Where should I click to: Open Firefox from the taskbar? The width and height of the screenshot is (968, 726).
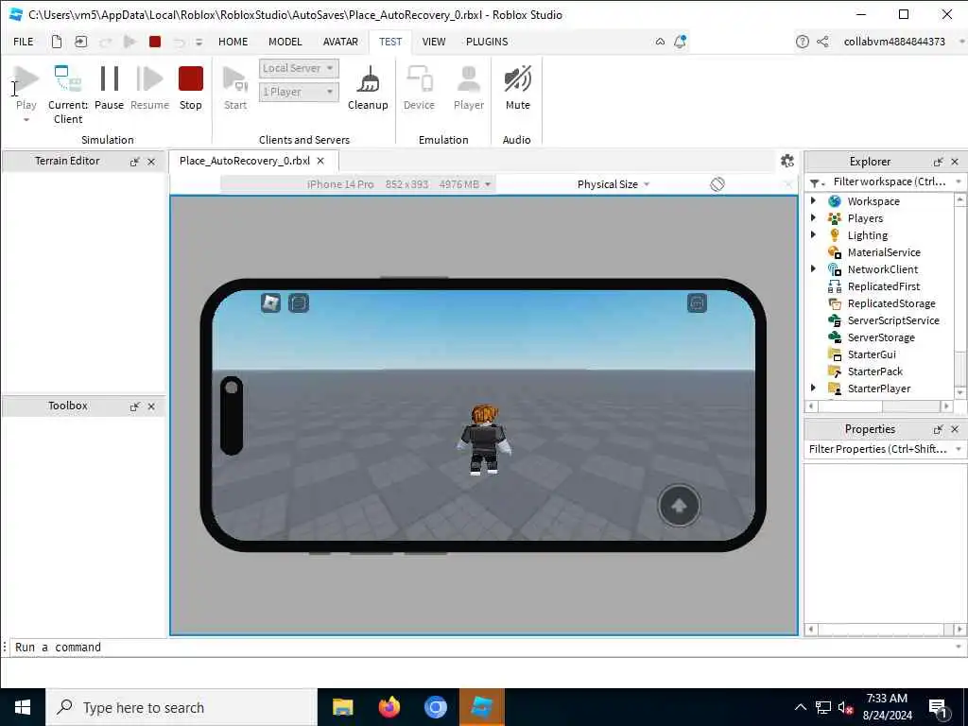click(389, 707)
